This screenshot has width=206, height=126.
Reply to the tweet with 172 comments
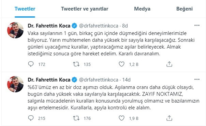(31, 64)
